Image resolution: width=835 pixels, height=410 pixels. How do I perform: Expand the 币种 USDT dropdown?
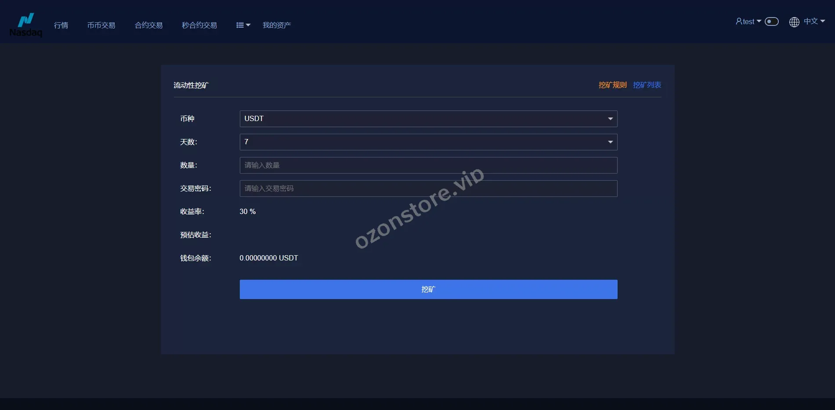click(428, 119)
